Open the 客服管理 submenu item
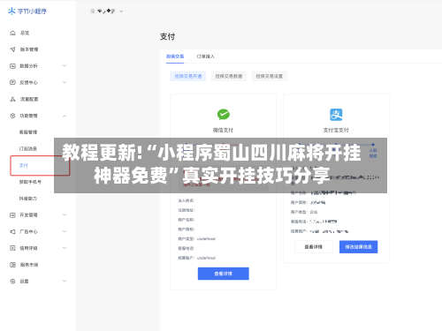 [x=28, y=132]
